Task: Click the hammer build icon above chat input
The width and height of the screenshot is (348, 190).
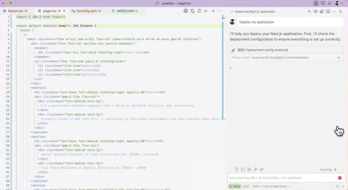Action: tap(255, 170)
